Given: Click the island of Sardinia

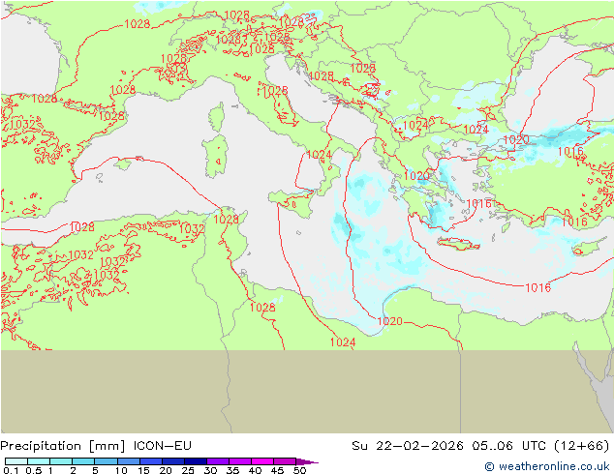Looking at the screenshot, I should pyautogui.click(x=215, y=156).
